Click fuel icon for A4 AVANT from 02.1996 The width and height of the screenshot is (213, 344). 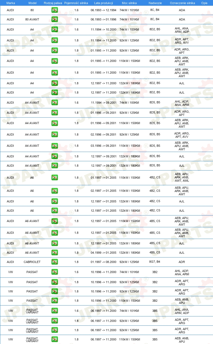54,134
